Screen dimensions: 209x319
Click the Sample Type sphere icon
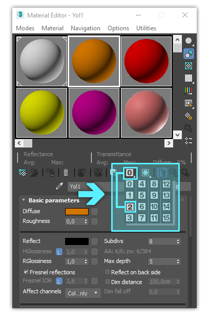click(189, 41)
